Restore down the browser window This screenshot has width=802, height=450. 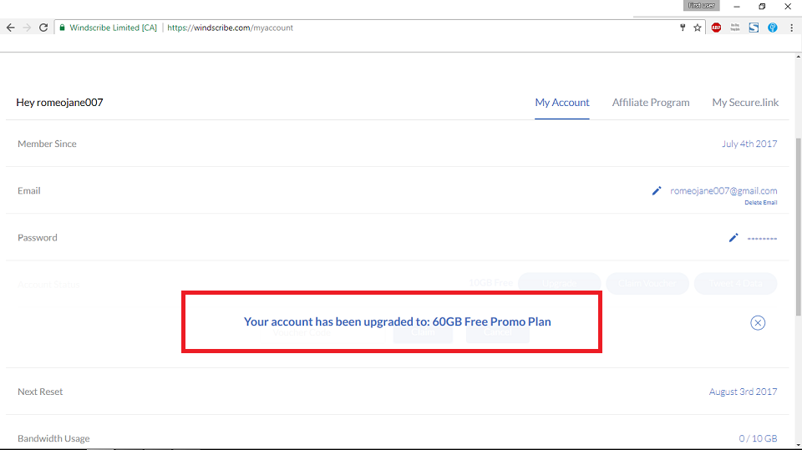(x=762, y=7)
